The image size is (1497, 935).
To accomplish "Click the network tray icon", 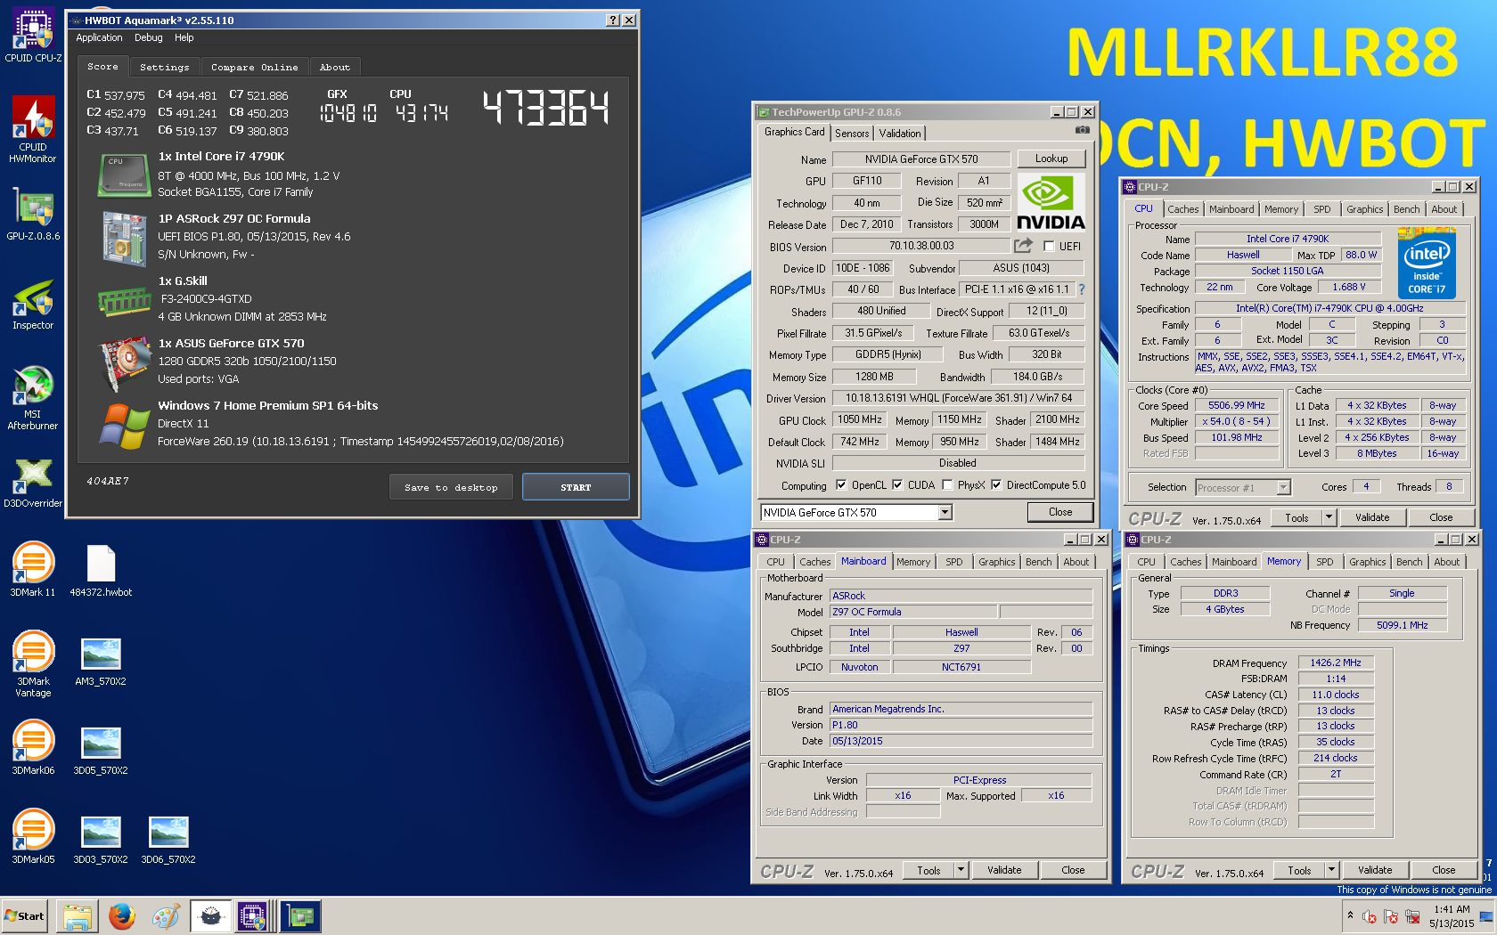I will (1413, 916).
